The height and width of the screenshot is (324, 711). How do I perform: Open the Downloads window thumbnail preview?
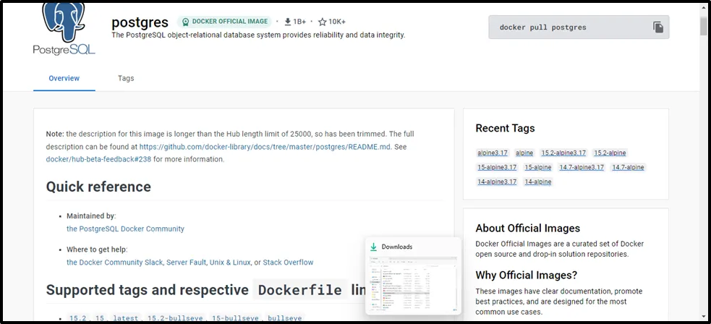click(413, 283)
